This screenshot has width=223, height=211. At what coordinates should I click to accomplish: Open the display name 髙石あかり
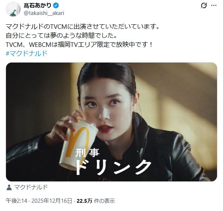click(37, 6)
